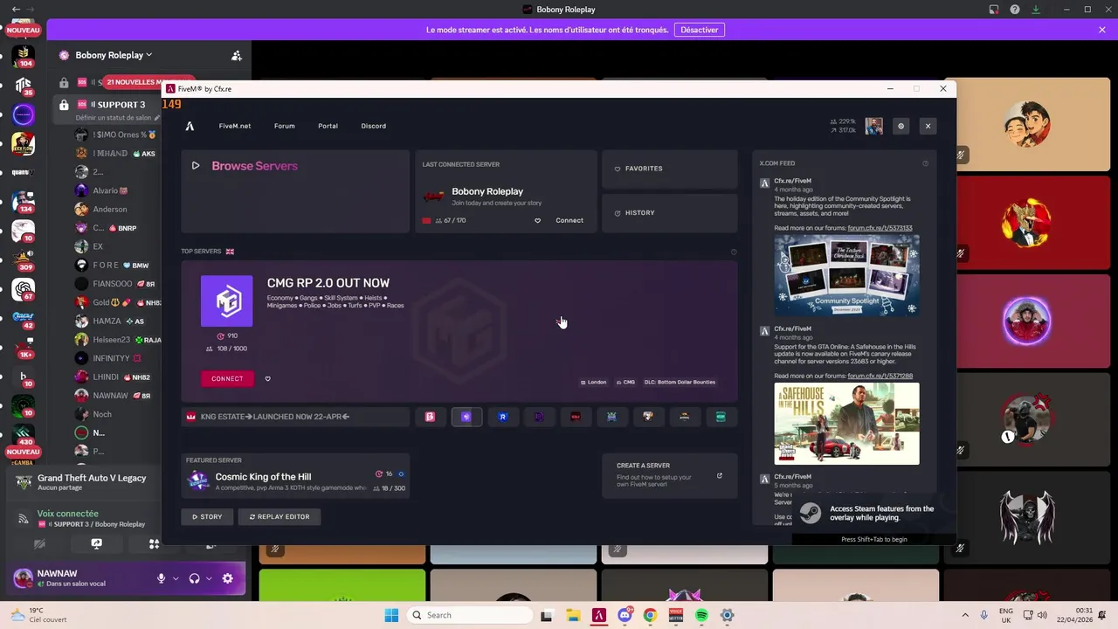This screenshot has height=629, width=1118.
Task: Click share screen icon in Discord
Action: tap(97, 543)
